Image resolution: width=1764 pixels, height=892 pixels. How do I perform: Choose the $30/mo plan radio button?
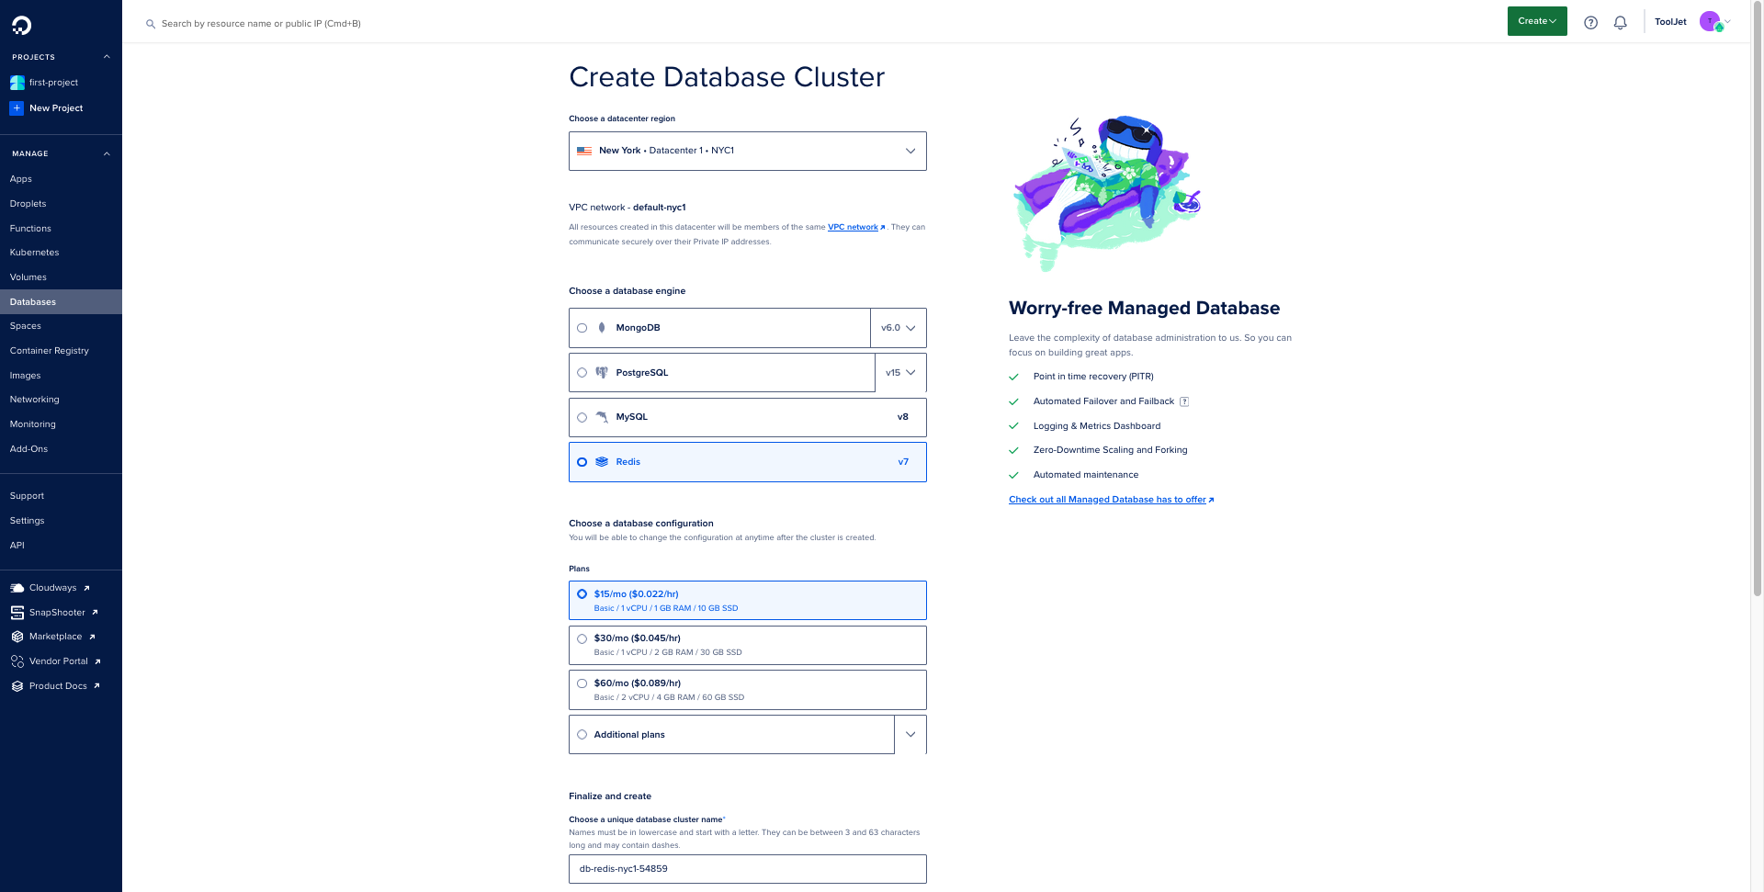[x=582, y=639]
